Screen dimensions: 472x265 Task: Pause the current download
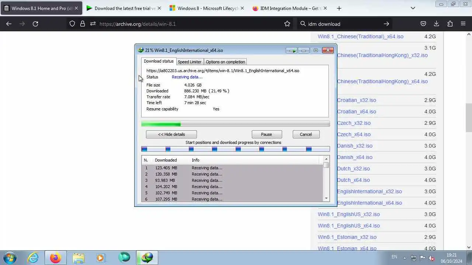267,134
